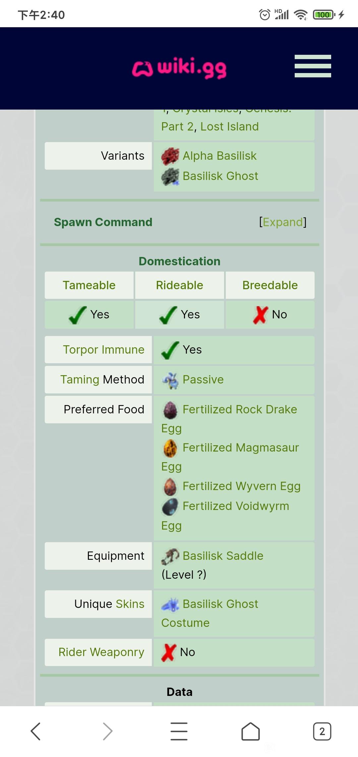Open the browser home page button
Viewport: 358px width, 757px height.
[x=250, y=731]
